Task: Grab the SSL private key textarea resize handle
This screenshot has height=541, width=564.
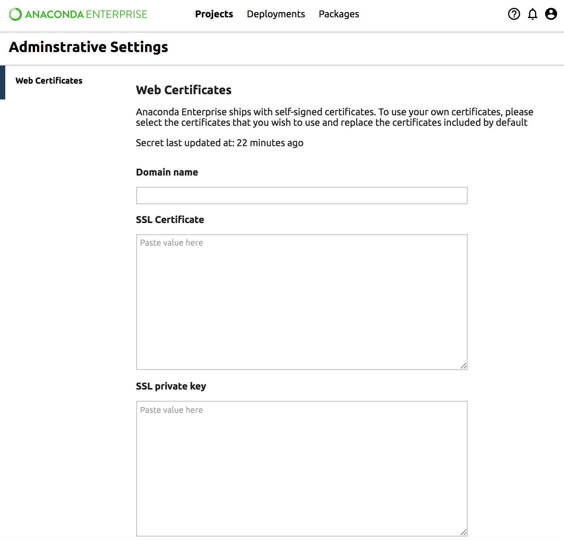Action: [463, 532]
